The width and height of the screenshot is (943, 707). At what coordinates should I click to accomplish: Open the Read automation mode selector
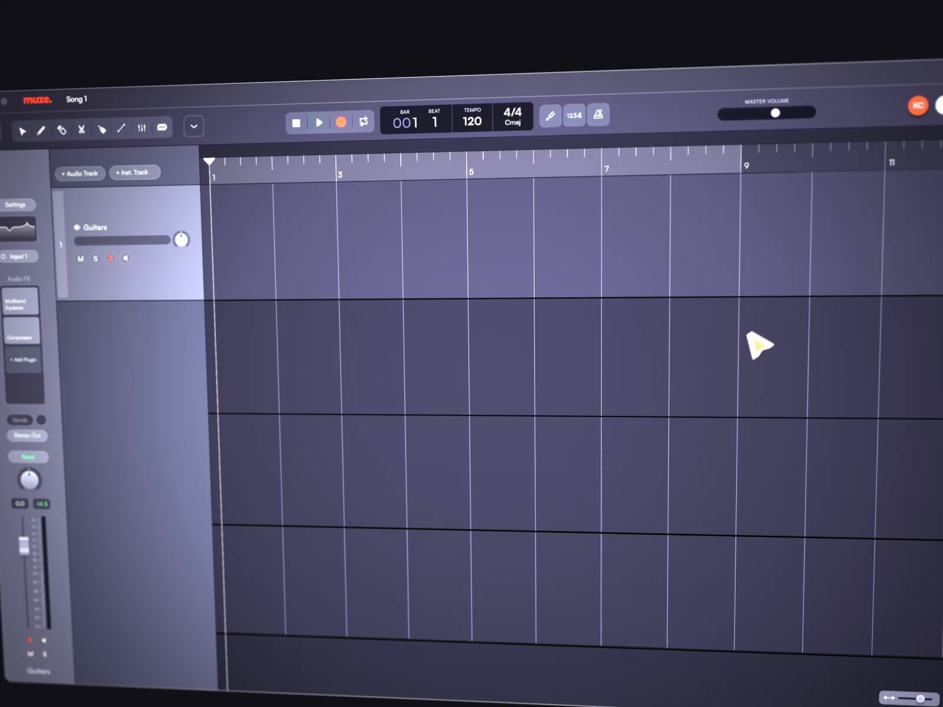click(x=28, y=457)
